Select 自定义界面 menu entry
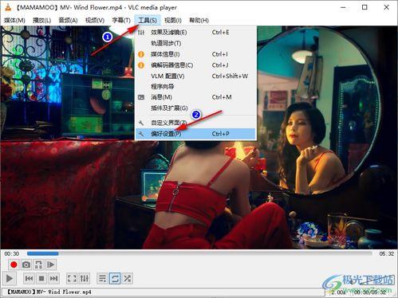 [x=195, y=123]
